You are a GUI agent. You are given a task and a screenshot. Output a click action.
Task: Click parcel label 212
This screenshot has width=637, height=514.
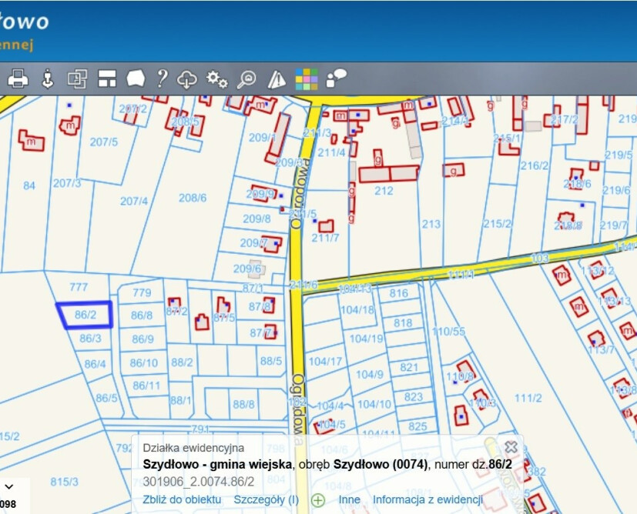coord(384,191)
